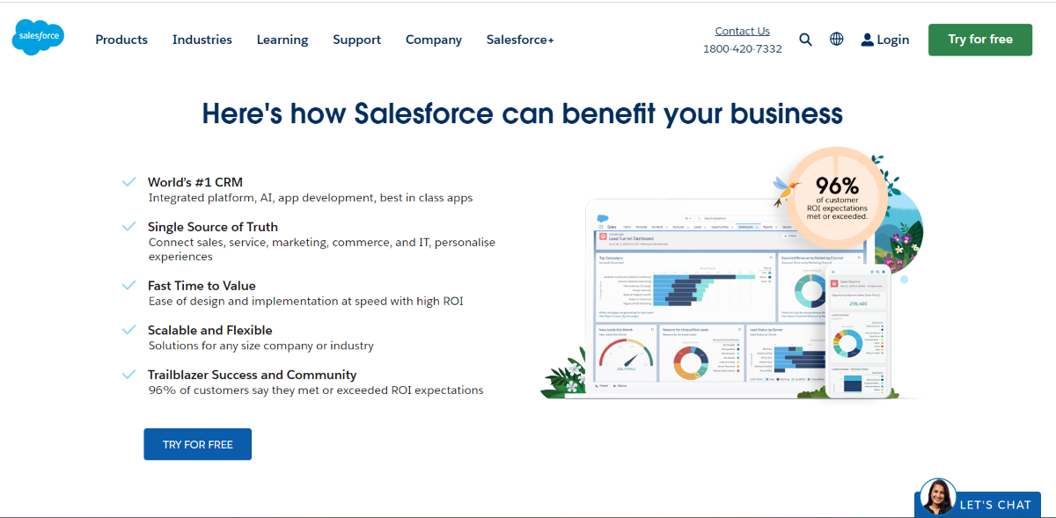This screenshot has height=518, width=1056.
Task: Click the Scalable and Flexible heading
Action: (x=210, y=330)
